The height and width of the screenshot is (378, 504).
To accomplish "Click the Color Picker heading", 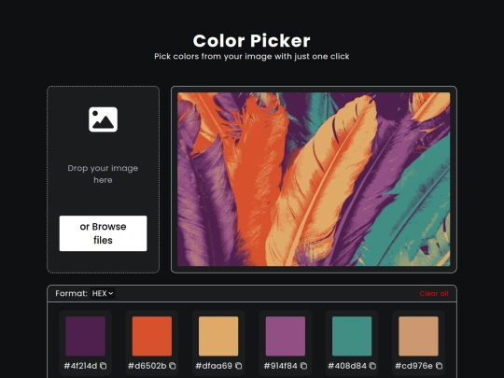I will 252,41.
